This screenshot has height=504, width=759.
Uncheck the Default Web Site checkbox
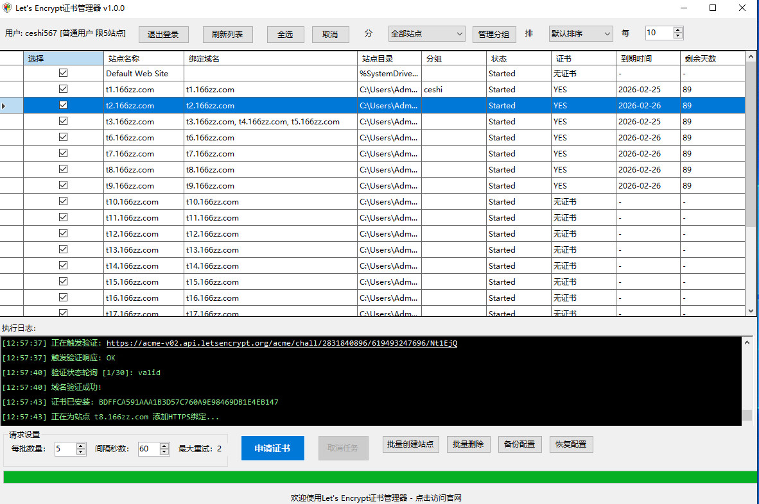click(x=63, y=73)
